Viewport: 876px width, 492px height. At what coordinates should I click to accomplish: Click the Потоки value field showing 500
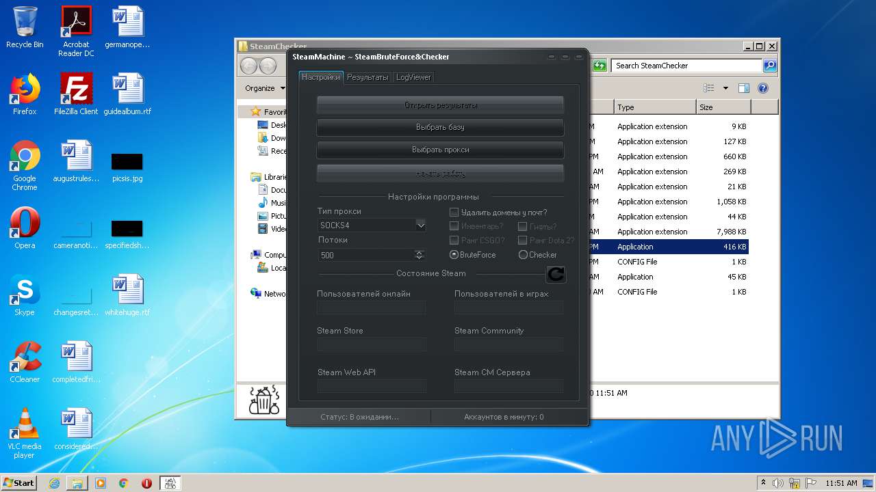366,255
